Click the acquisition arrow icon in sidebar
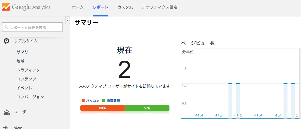This screenshot has height=129, width=301. tap(6, 128)
